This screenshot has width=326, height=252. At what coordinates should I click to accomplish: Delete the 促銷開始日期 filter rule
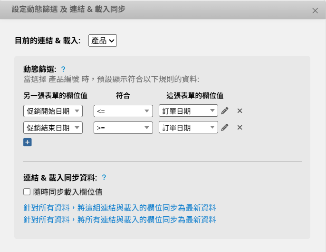(240, 111)
